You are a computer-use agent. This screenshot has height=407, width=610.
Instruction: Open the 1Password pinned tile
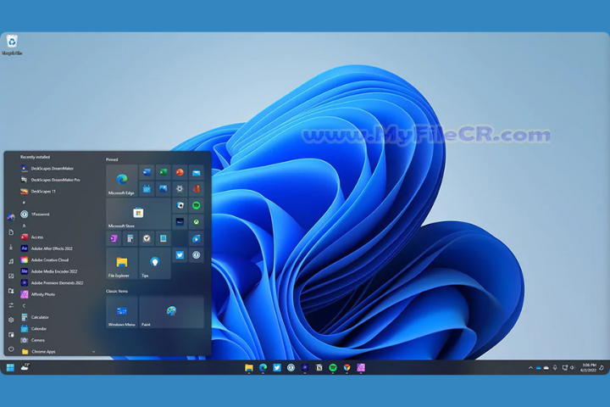[196, 255]
